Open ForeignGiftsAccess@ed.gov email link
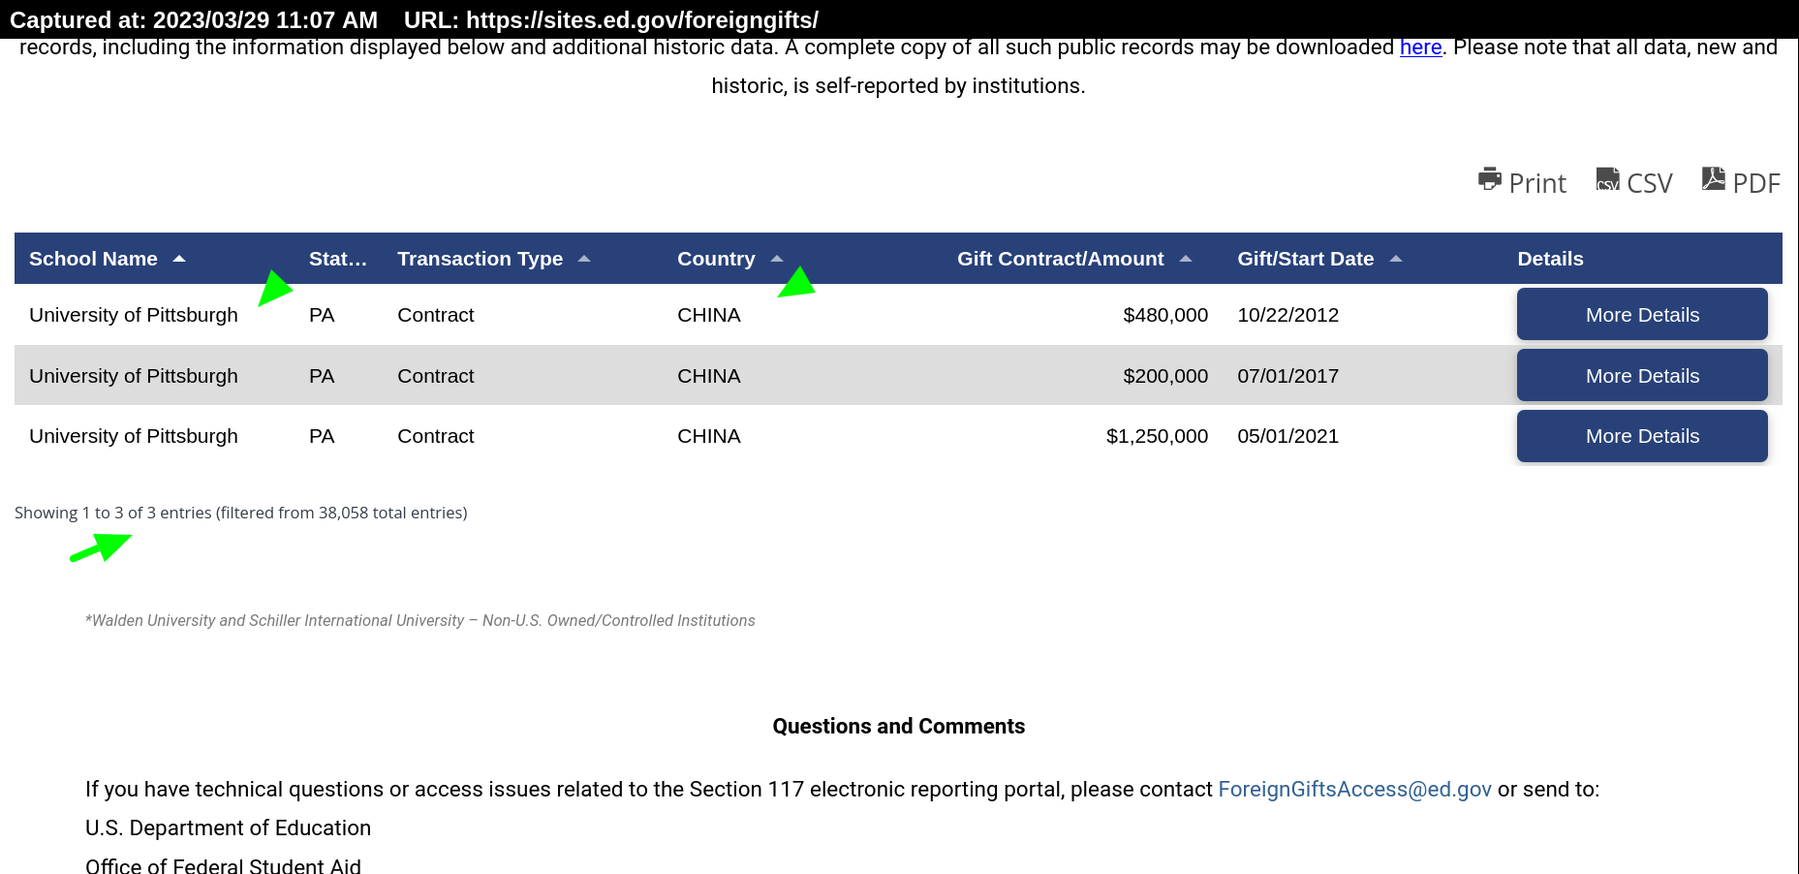Image resolution: width=1799 pixels, height=874 pixels. (1354, 790)
